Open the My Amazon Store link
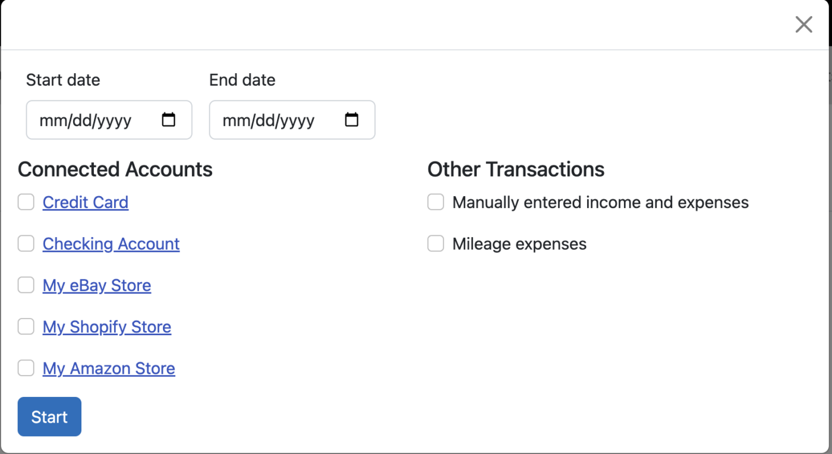 coord(109,368)
